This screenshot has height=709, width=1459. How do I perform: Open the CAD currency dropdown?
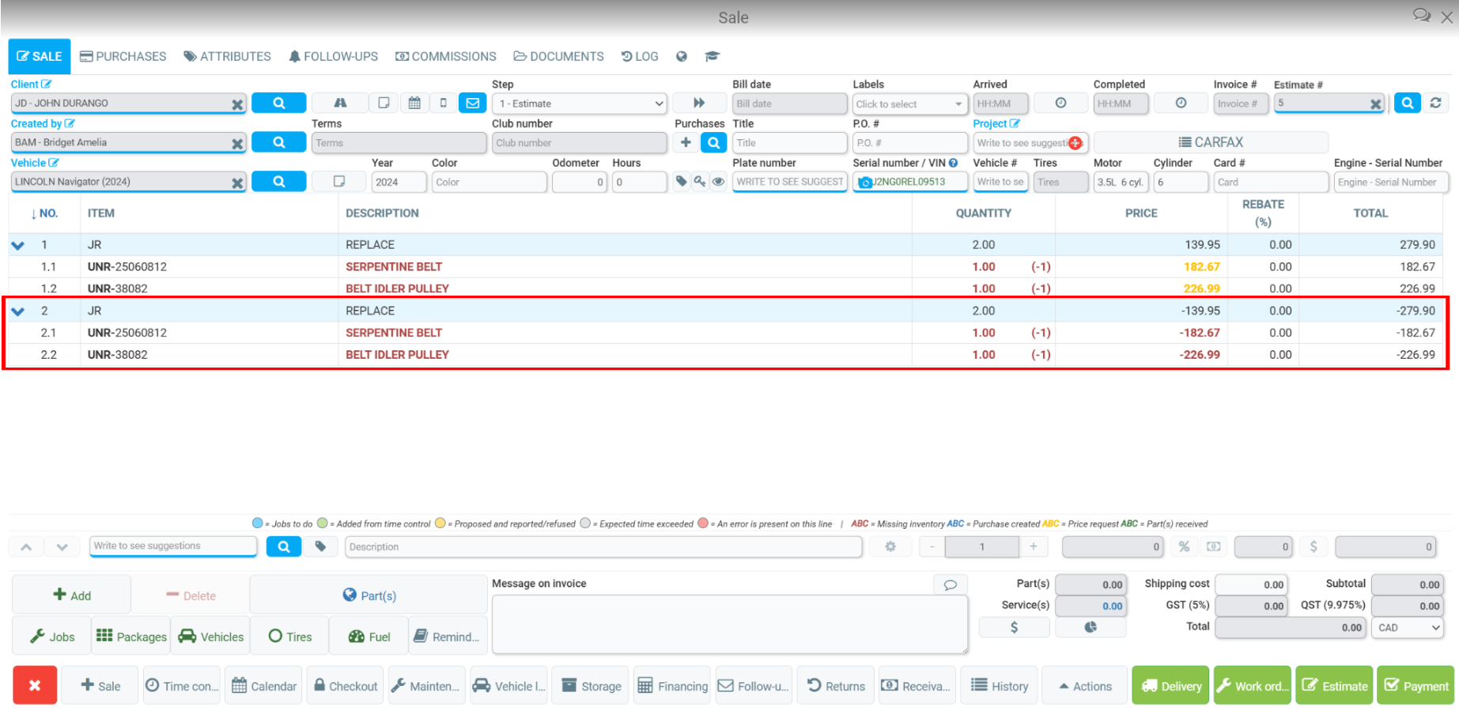[1408, 628]
